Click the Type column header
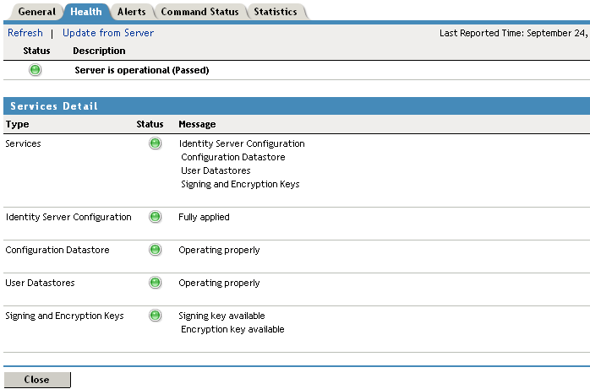This screenshot has height=389, width=590. pyautogui.click(x=17, y=124)
